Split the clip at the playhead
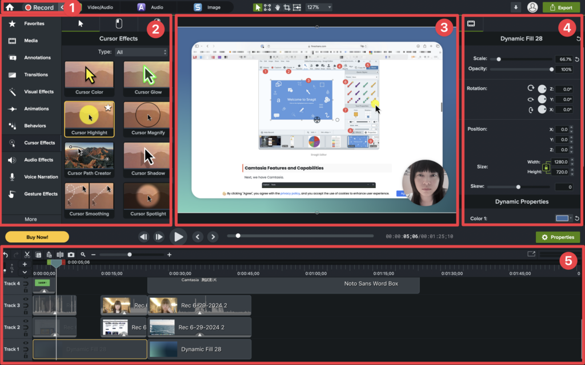Screen dimensions: 585x365 (x=60, y=255)
